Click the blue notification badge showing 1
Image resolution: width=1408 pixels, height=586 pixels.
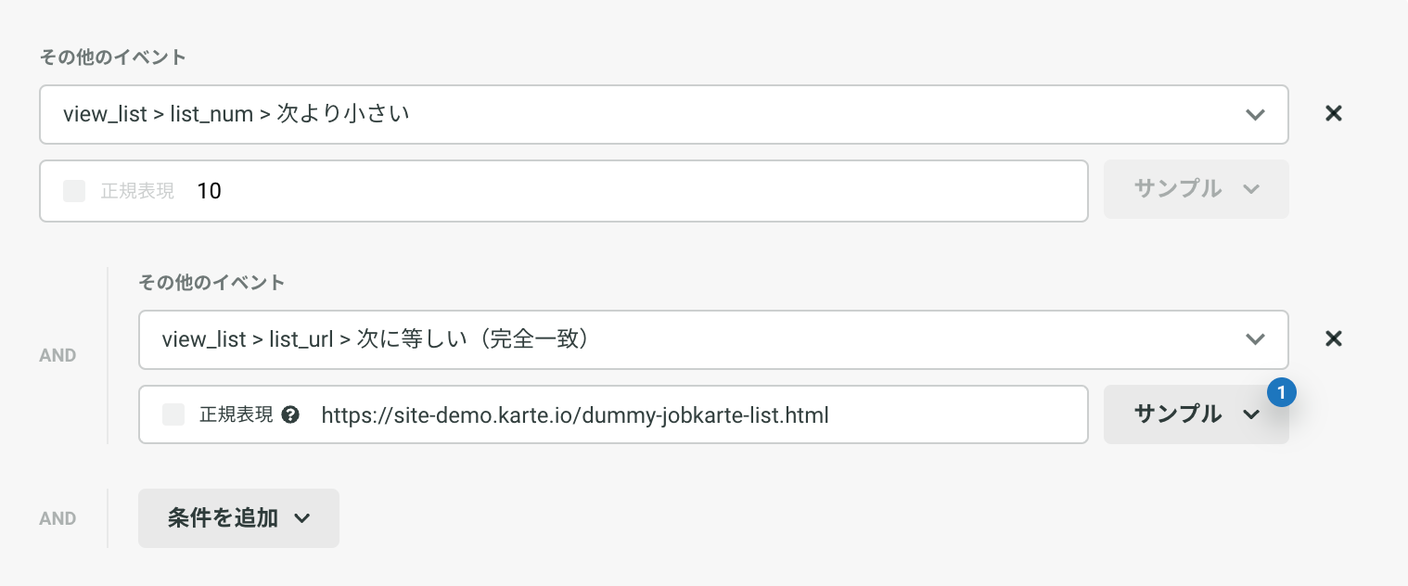coord(1281,393)
